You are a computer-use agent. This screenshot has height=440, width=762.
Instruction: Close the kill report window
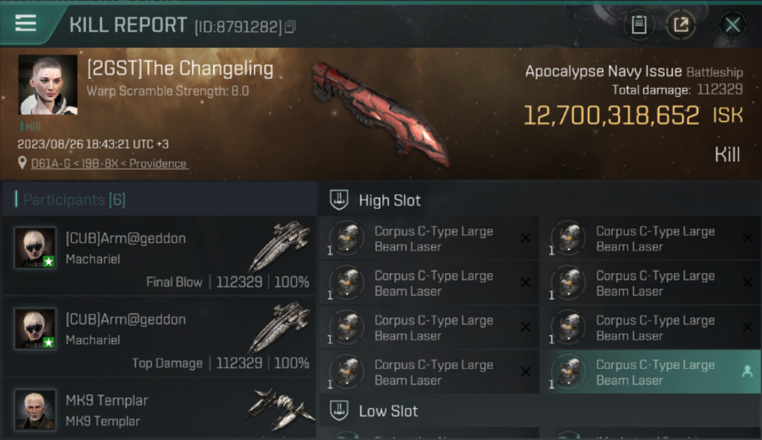click(733, 25)
